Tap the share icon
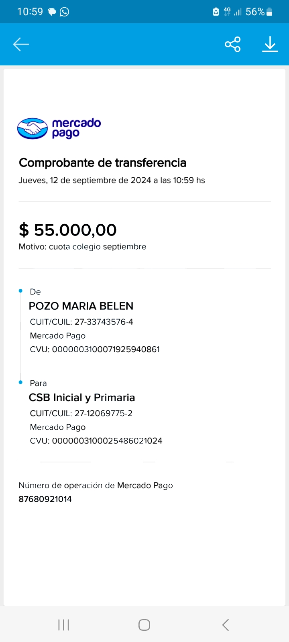 pos(232,44)
